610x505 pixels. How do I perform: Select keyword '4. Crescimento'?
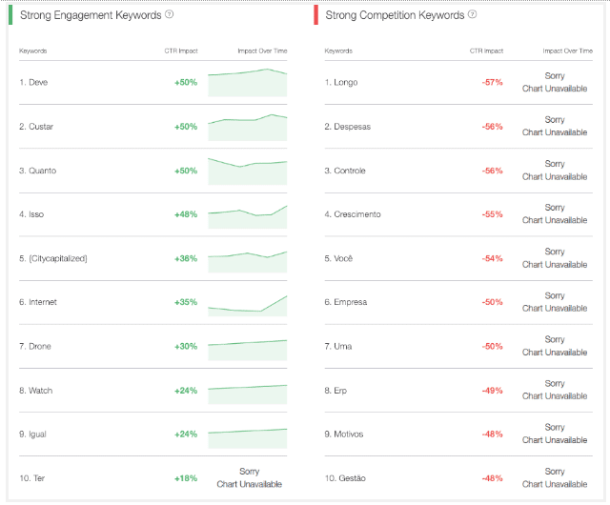pos(353,214)
